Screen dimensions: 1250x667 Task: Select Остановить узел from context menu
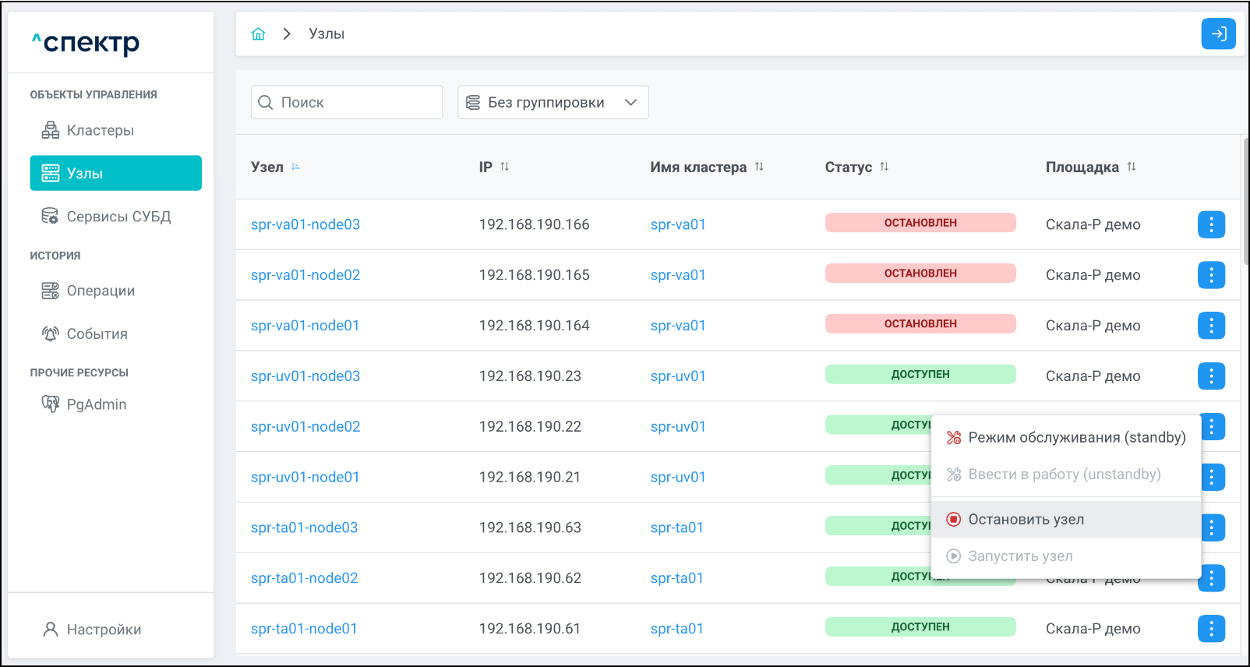[x=1026, y=520]
